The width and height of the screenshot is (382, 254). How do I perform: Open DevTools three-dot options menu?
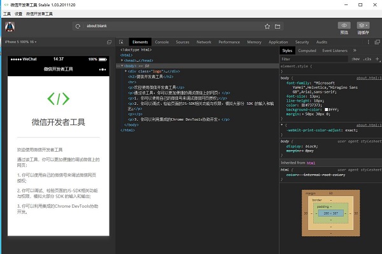369,42
